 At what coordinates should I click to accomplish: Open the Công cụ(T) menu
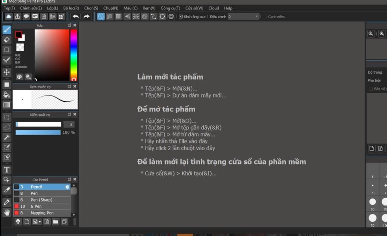(x=170, y=8)
